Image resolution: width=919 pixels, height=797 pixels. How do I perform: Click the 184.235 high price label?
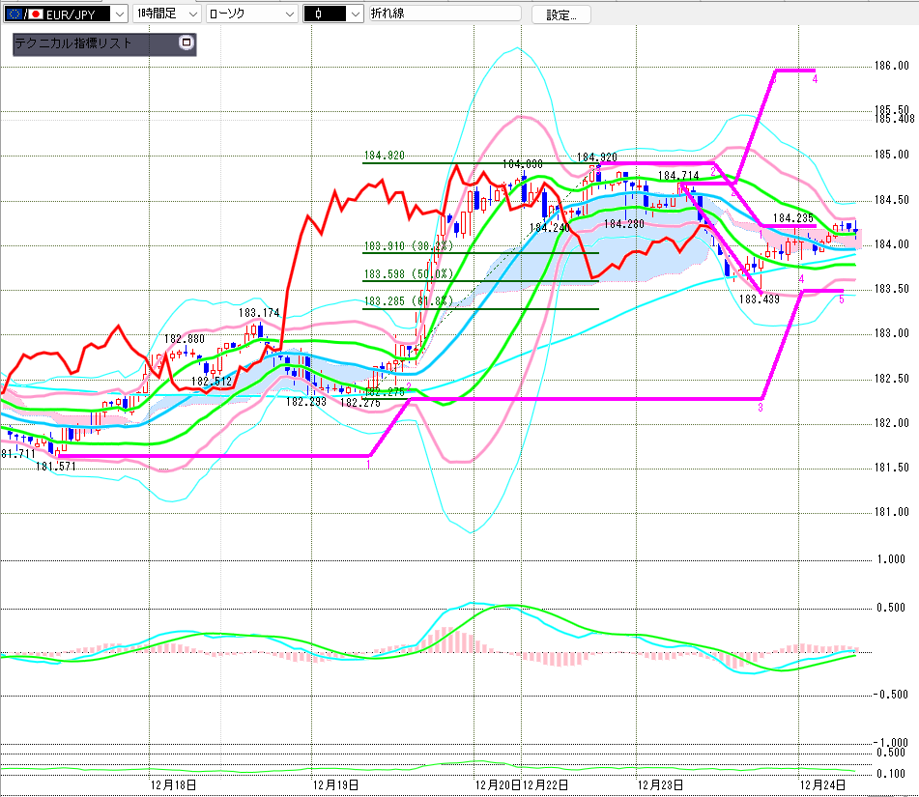[x=794, y=218]
